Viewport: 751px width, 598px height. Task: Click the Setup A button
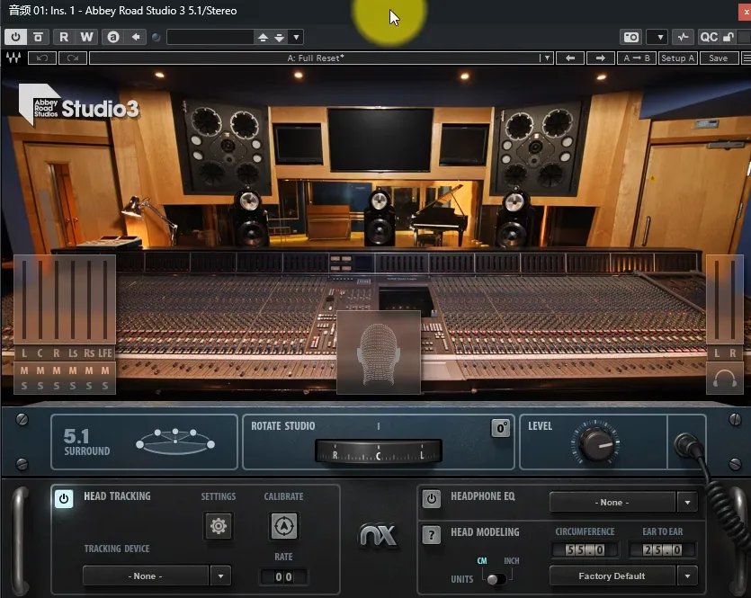click(x=677, y=58)
